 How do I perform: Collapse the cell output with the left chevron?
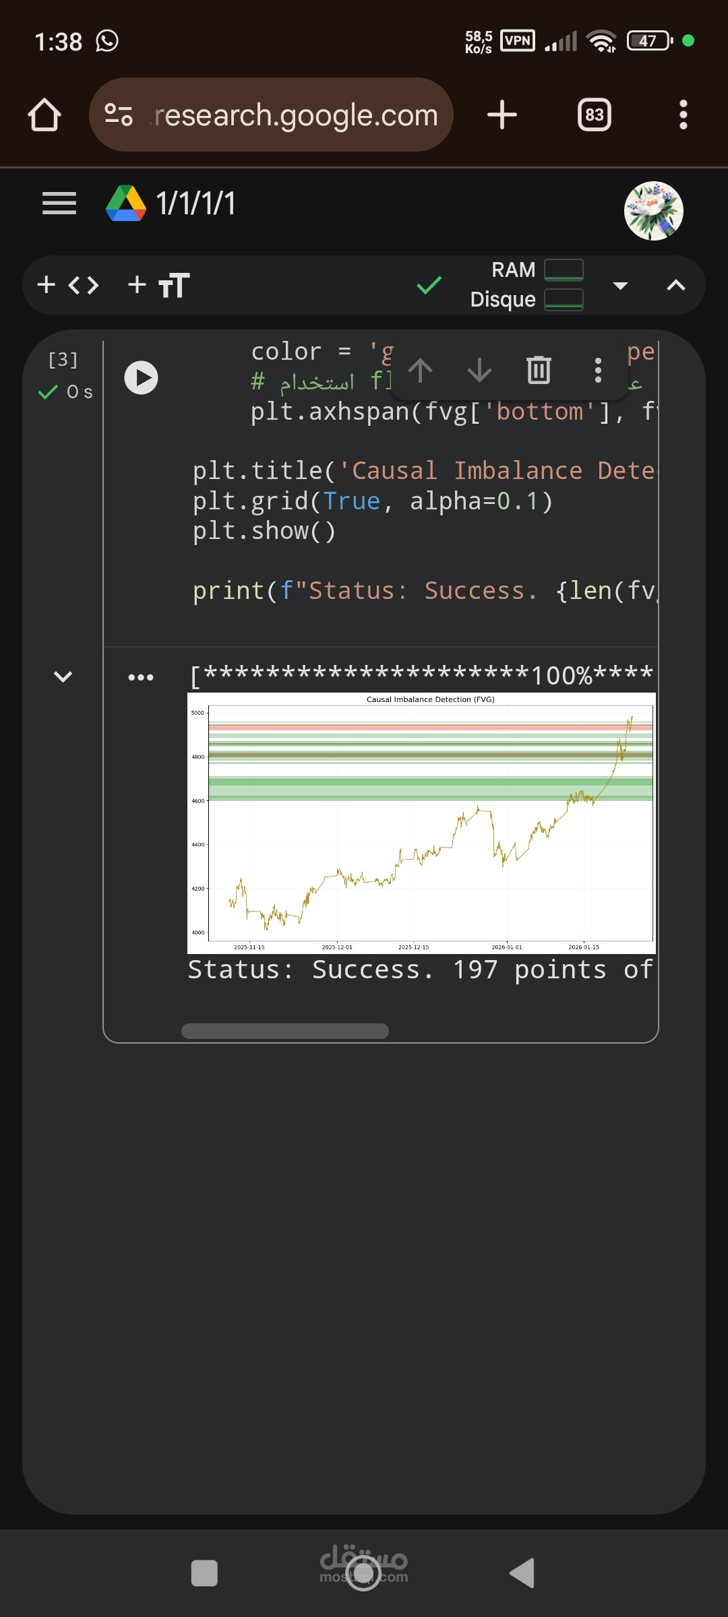tap(63, 676)
